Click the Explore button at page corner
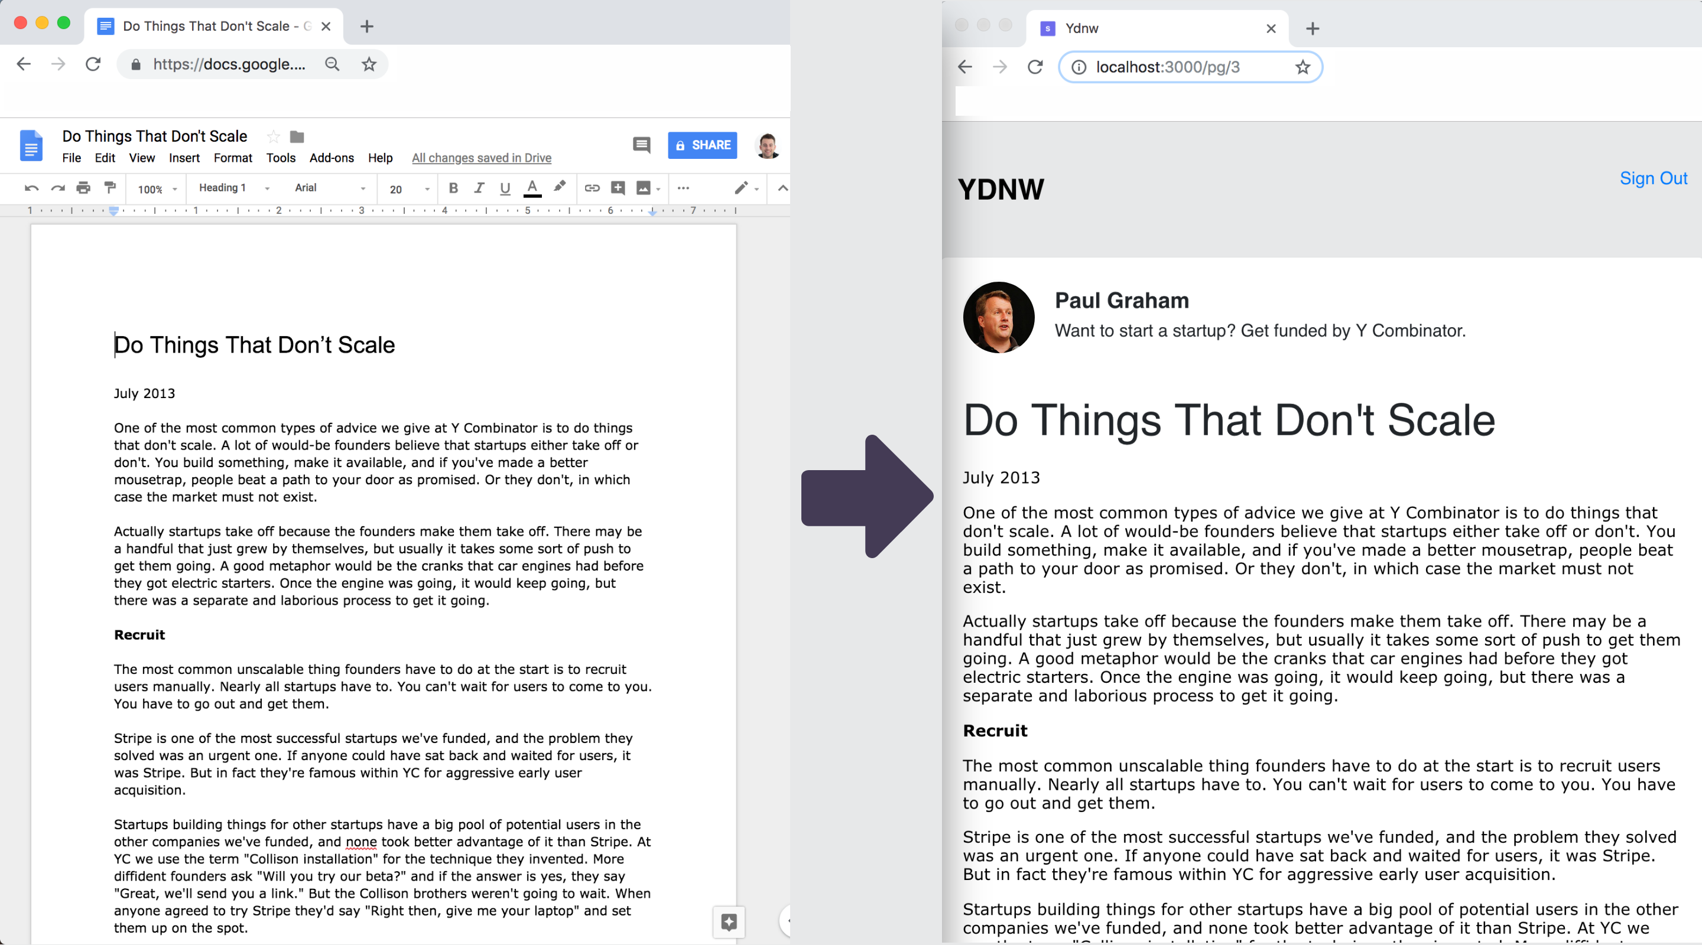The width and height of the screenshot is (1702, 945). point(729,922)
